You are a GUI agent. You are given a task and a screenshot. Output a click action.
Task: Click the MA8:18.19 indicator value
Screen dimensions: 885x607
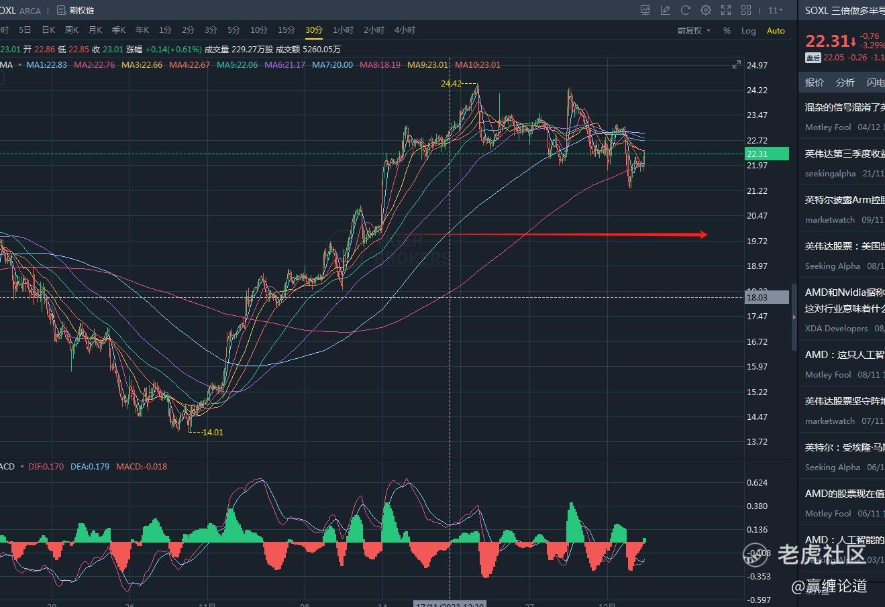[x=380, y=65]
